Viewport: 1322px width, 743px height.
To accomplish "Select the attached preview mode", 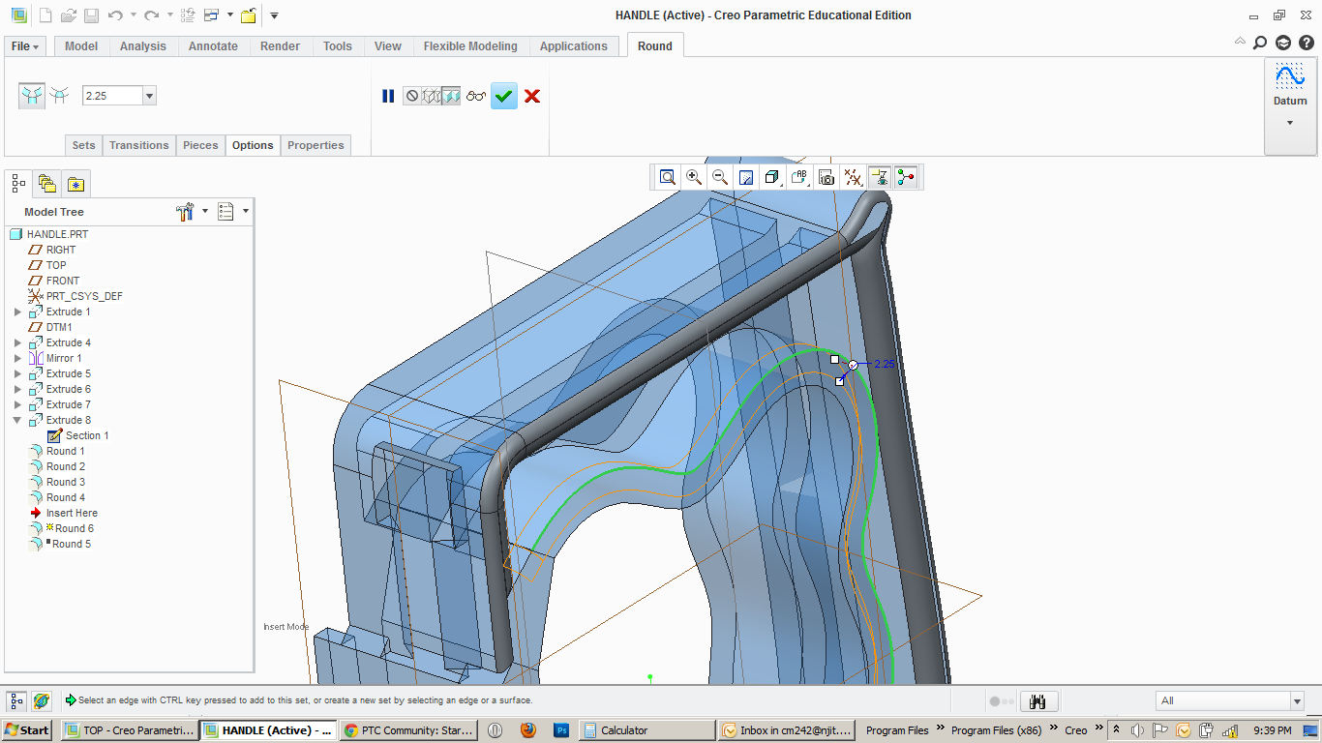I will pos(451,96).
